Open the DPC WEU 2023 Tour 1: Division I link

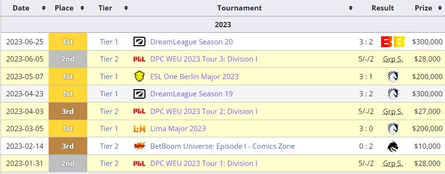coord(204,163)
